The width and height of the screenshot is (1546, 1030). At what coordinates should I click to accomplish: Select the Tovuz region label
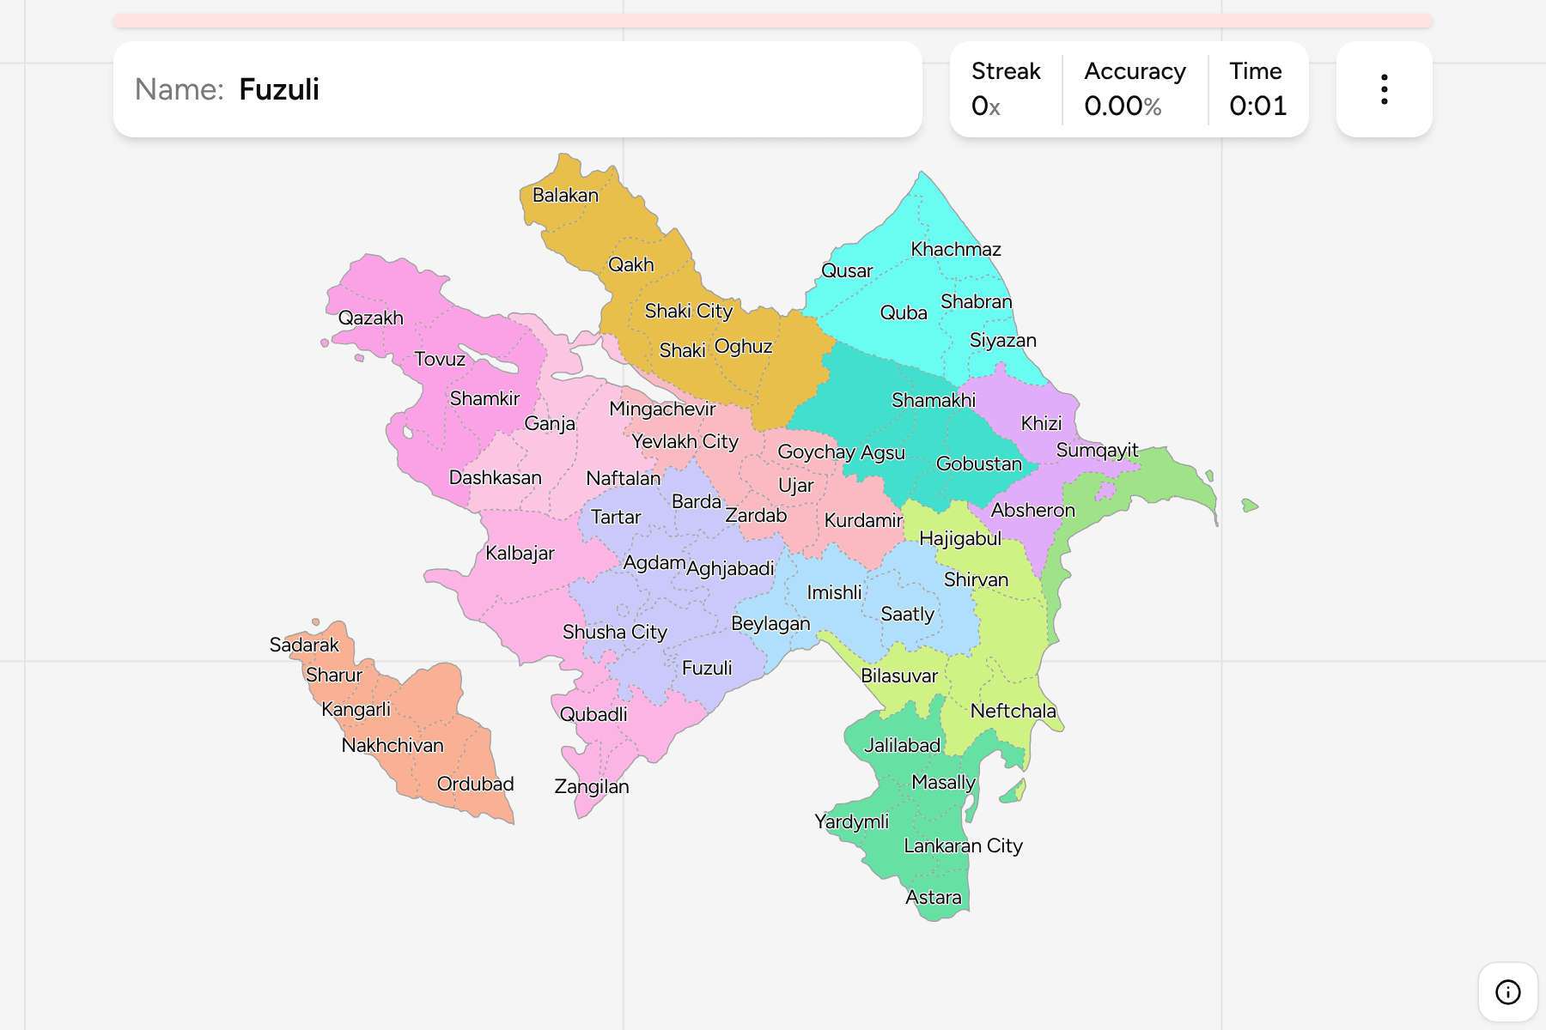coord(439,360)
